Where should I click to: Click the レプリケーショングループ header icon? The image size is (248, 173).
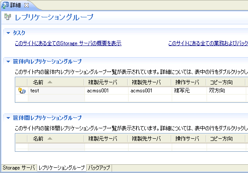tap(7, 17)
